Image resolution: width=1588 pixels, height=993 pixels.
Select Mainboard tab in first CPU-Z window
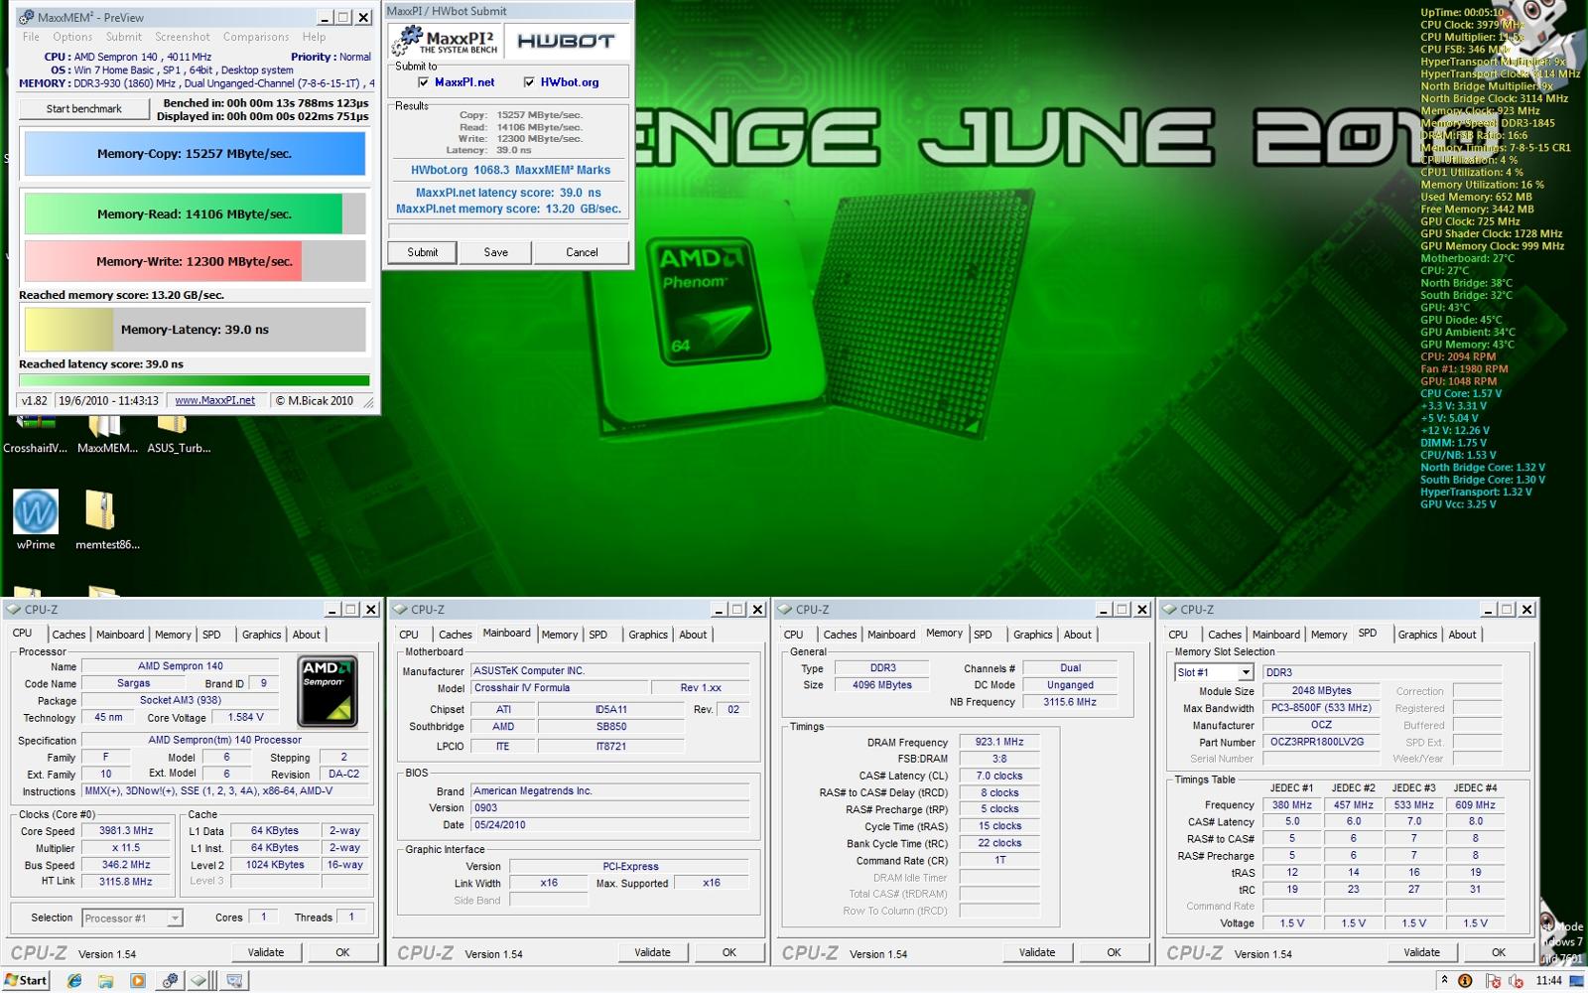(x=120, y=635)
